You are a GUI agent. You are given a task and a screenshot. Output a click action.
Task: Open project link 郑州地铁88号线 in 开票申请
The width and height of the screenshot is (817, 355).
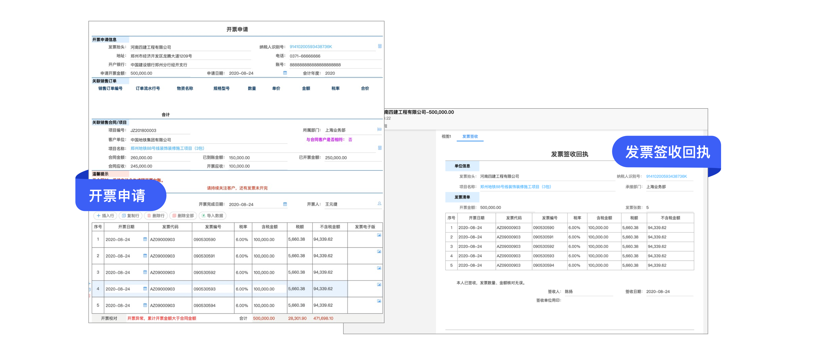pyautogui.click(x=167, y=148)
